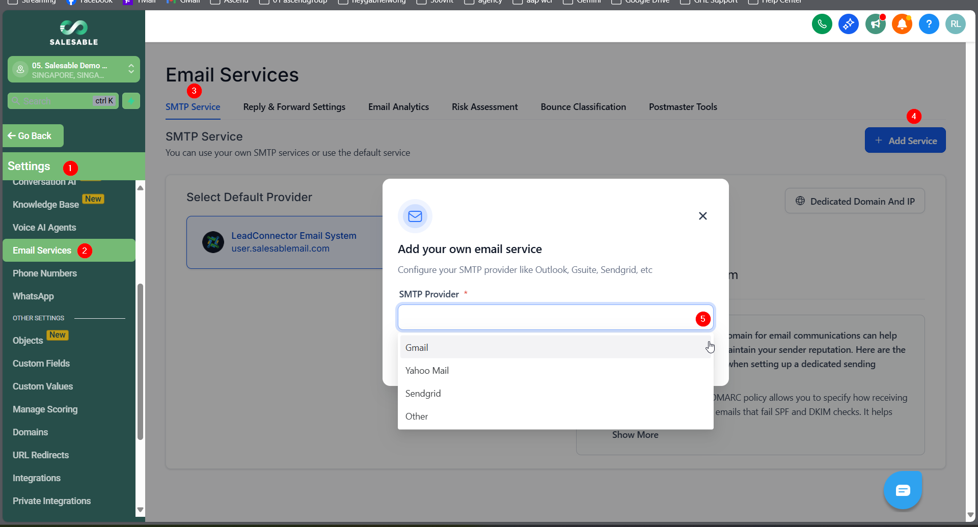
Task: Open the Reply & Forward Settings tab
Action: 294,107
